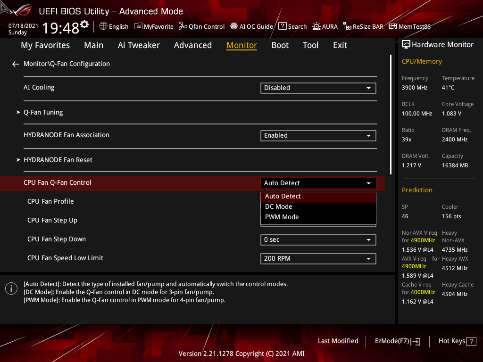
Task: Open MyFavorite shortcut settings
Action: point(153,26)
